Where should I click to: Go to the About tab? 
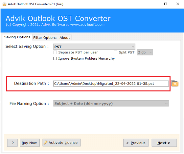click(x=65, y=38)
